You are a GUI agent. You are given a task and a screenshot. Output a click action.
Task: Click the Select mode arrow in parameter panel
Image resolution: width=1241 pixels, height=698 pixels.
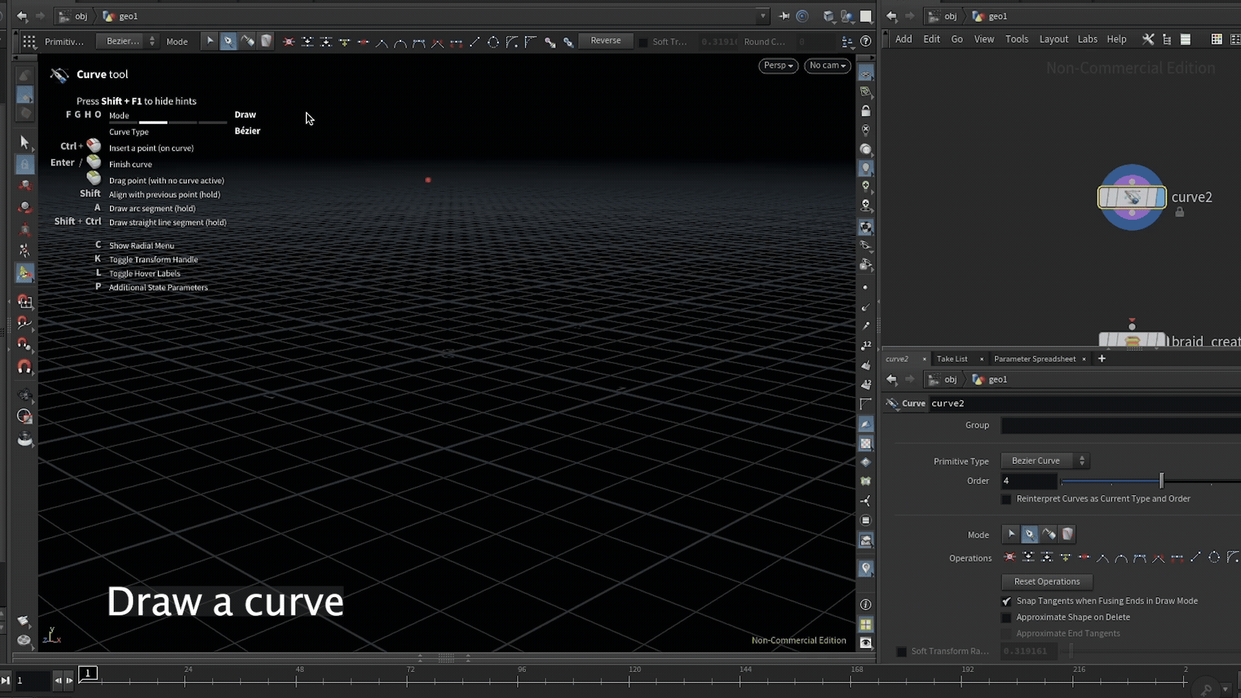1011,534
